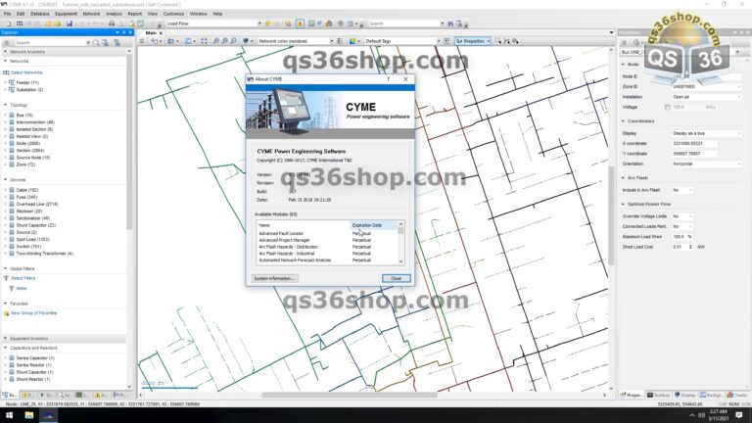752x423 pixels.
Task: Click the warning icon in analysis toolbar
Action: coord(300,23)
